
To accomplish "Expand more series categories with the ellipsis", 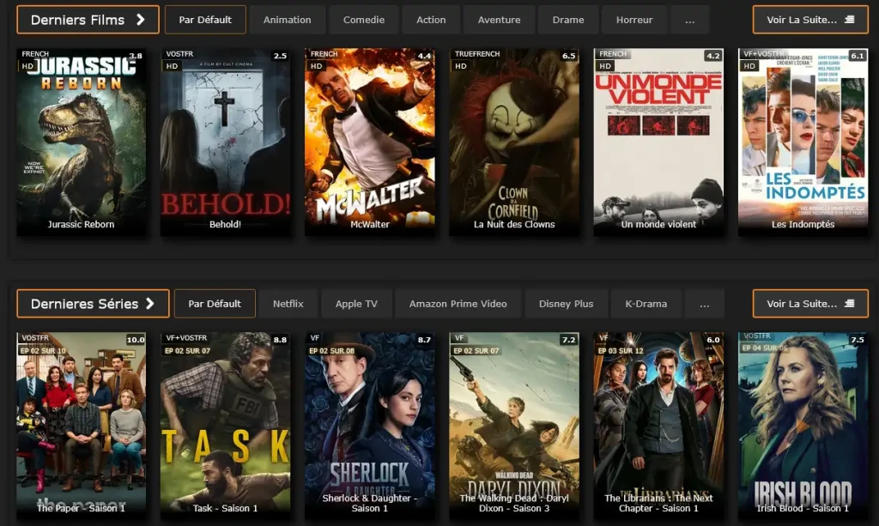I will [704, 304].
